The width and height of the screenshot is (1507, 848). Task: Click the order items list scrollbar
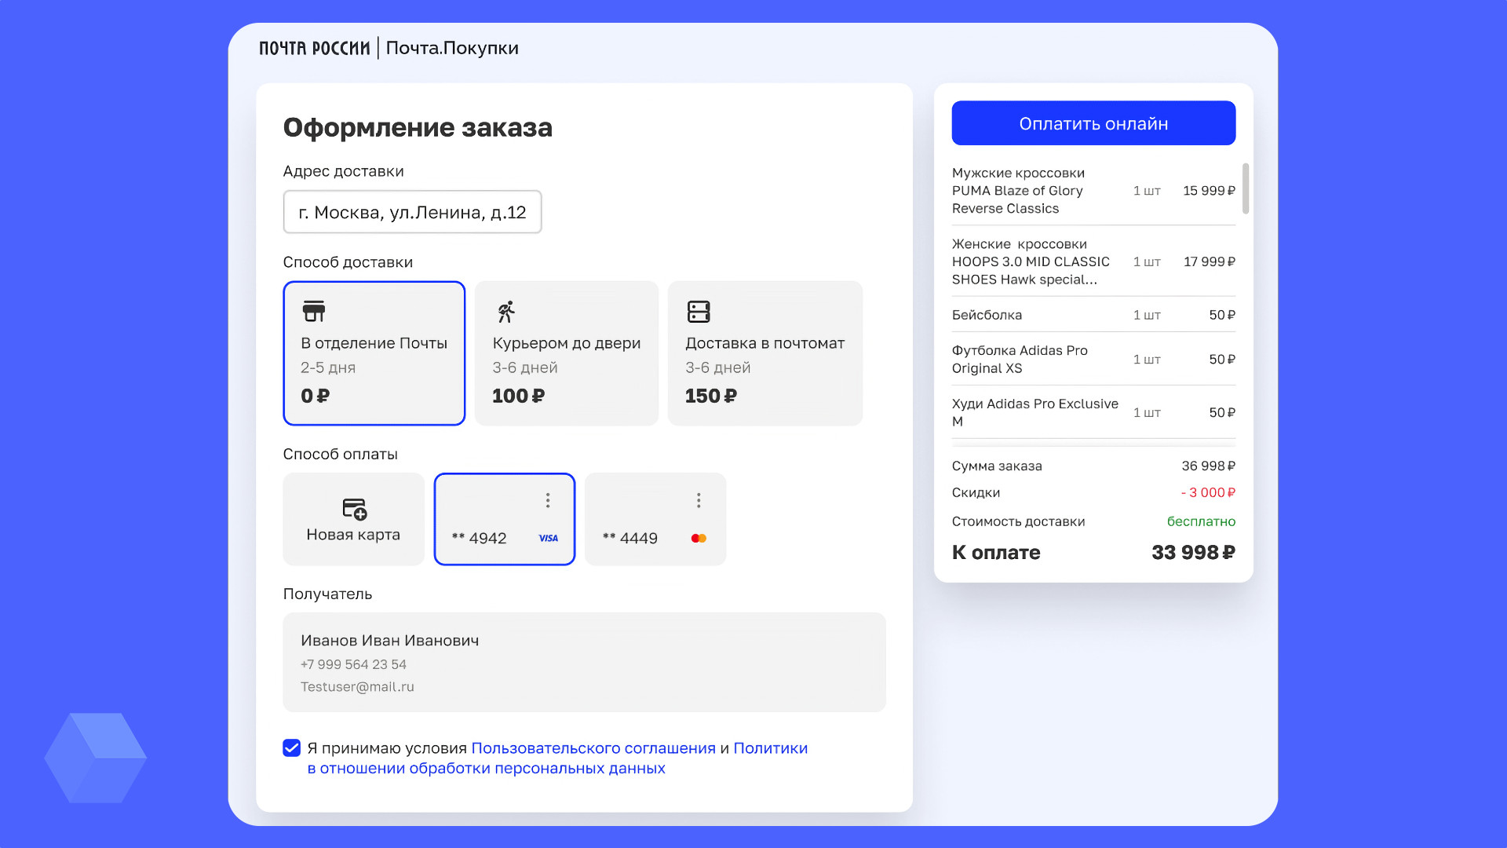1245,188
